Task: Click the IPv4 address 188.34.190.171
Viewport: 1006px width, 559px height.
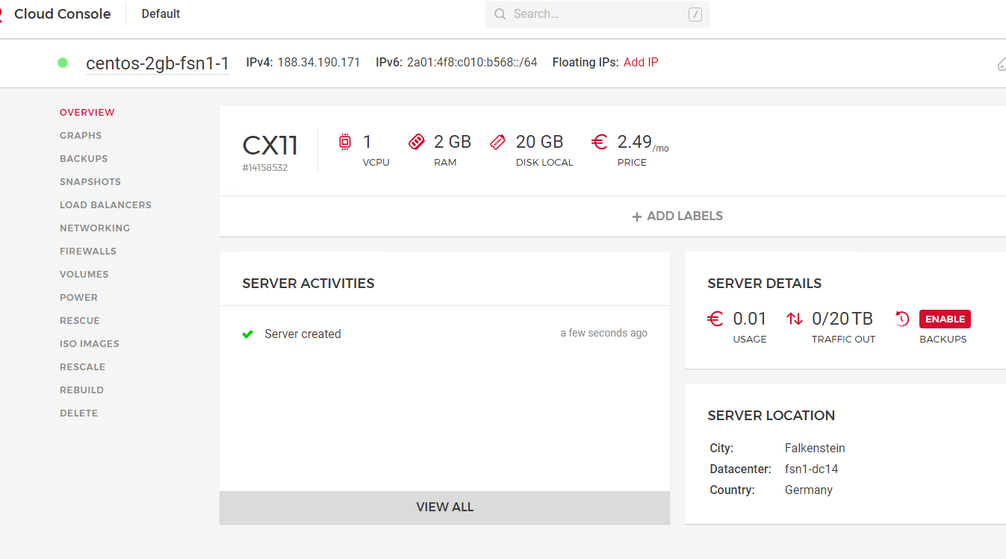Action: click(x=319, y=63)
